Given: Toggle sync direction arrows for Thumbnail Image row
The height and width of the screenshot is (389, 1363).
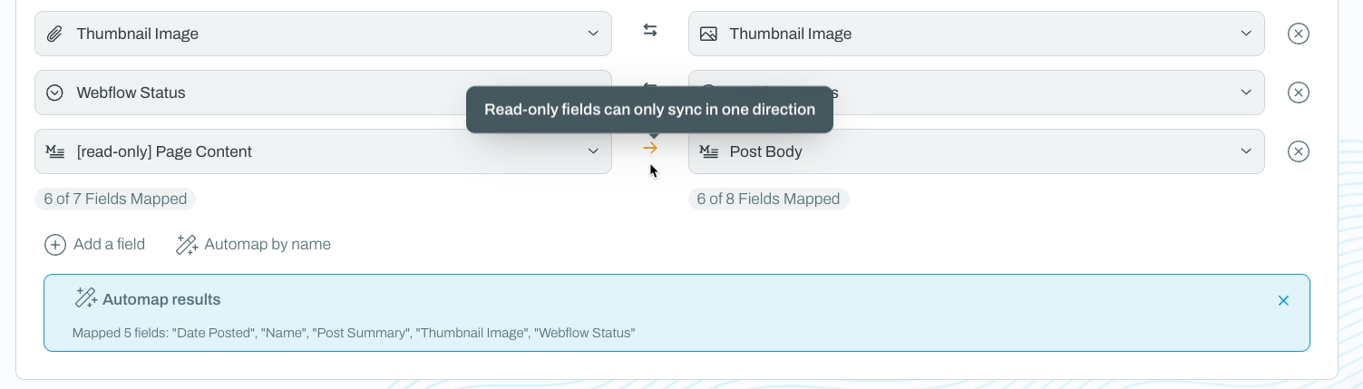Looking at the screenshot, I should (650, 30).
